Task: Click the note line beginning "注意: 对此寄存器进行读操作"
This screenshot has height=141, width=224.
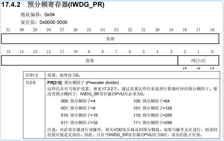Action: [132, 130]
